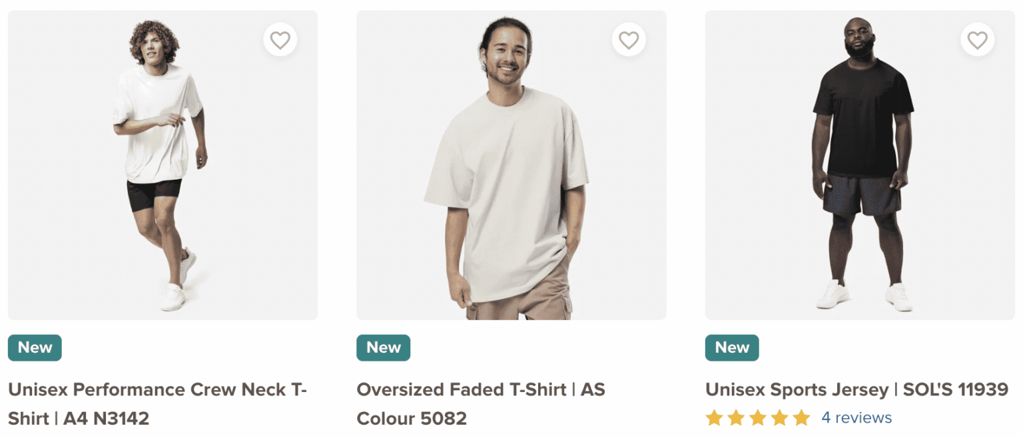Image resolution: width=1023 pixels, height=438 pixels.
Task: Click the fourth rating star
Action: coord(780,418)
